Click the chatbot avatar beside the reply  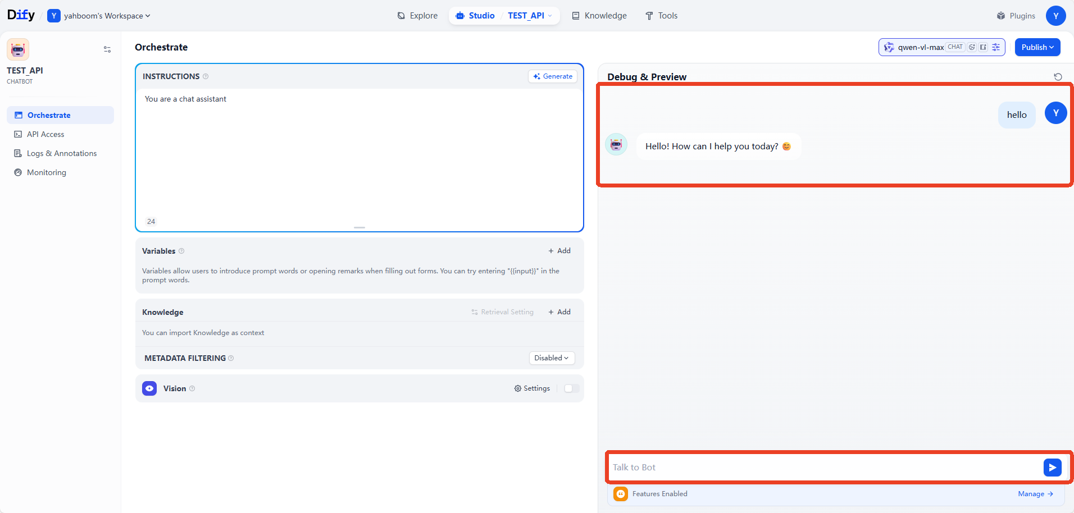click(x=616, y=145)
